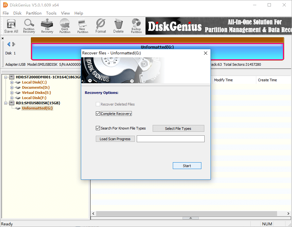Expand Virtual Disks(E:) node
Screen dimensions: 292x227
click(12, 93)
